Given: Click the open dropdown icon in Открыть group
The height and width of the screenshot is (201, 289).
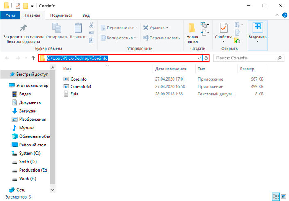Looking at the screenshot, I should (x=239, y=25).
